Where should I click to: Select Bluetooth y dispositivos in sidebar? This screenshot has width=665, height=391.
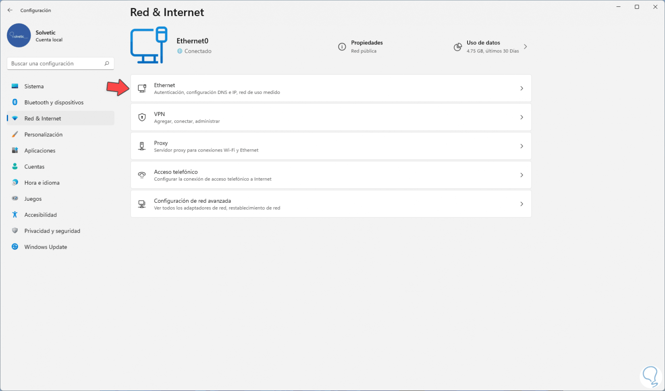coord(54,102)
